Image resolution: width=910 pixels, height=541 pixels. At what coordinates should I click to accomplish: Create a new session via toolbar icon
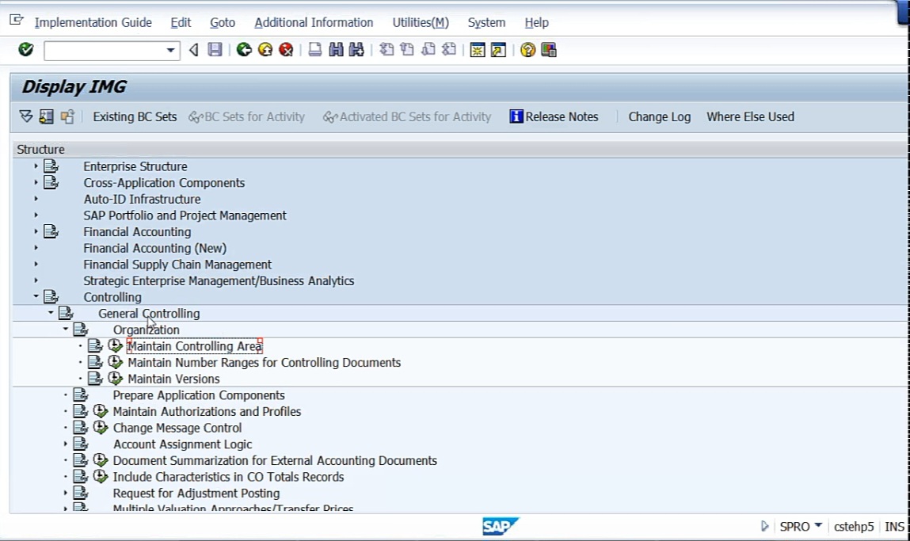[478, 50]
